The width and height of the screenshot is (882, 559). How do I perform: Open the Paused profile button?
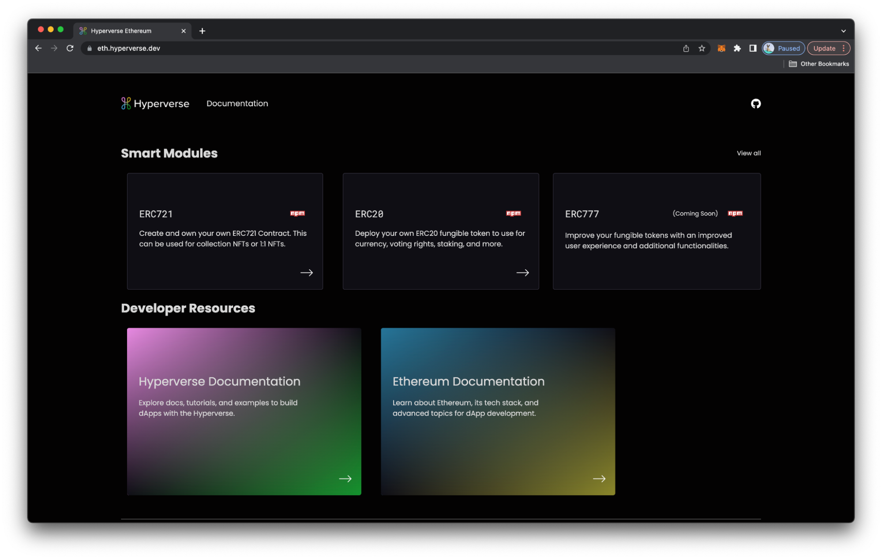pos(783,48)
